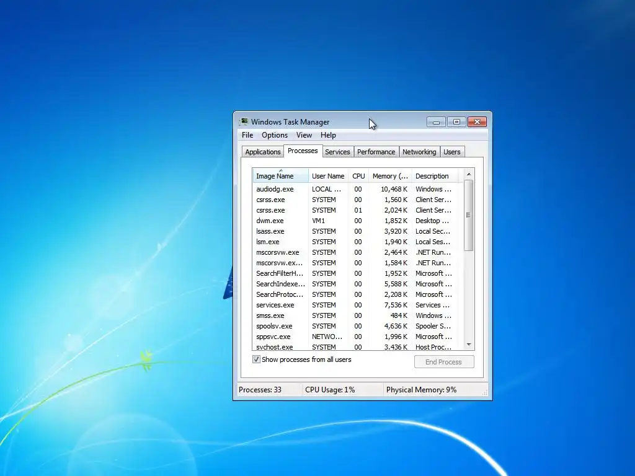Select the audiodg.exe process
The height and width of the screenshot is (476, 635).
click(x=358, y=189)
